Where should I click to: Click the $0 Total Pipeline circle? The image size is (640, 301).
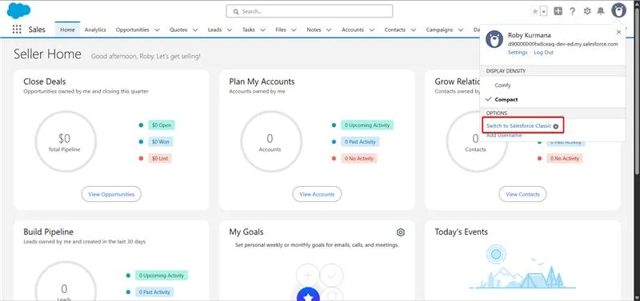[65, 142]
